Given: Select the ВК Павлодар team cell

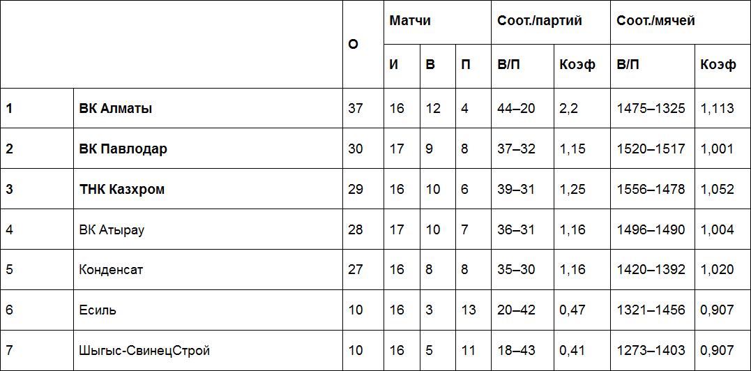Looking at the screenshot, I should tap(123, 149).
